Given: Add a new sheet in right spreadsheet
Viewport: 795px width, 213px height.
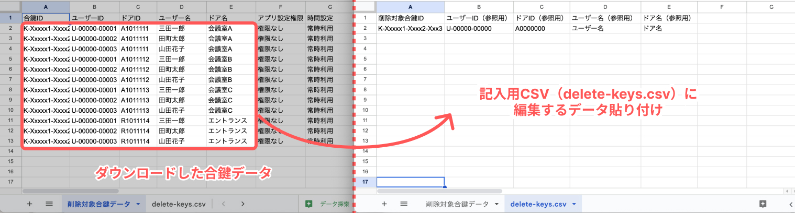Looking at the screenshot, I should 384,204.
